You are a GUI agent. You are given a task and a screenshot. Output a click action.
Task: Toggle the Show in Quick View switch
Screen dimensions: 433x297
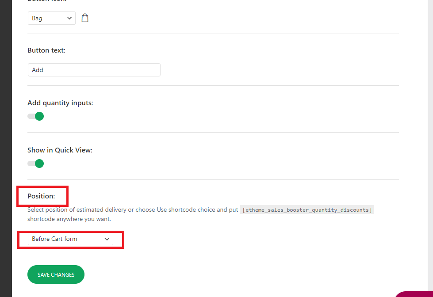coord(36,164)
